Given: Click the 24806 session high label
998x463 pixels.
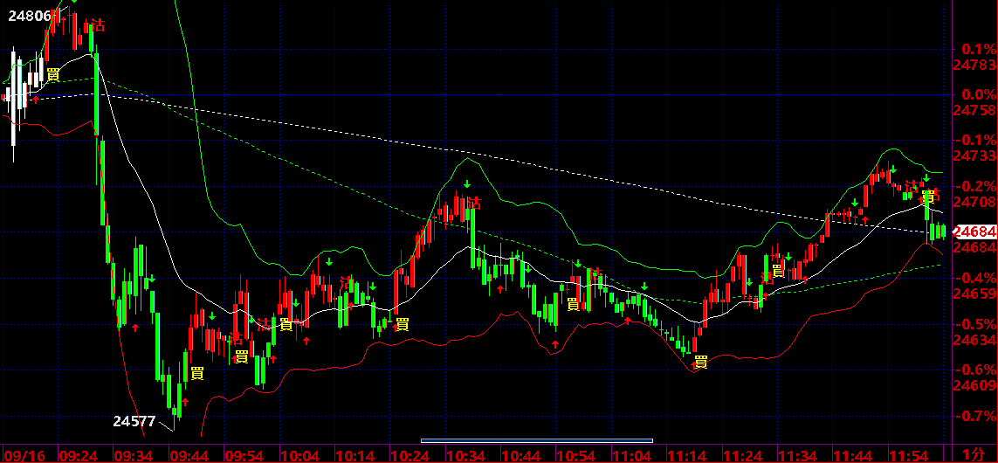Looking at the screenshot, I should point(29,16).
